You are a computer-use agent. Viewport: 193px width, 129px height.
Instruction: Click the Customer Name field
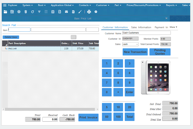click(147, 33)
